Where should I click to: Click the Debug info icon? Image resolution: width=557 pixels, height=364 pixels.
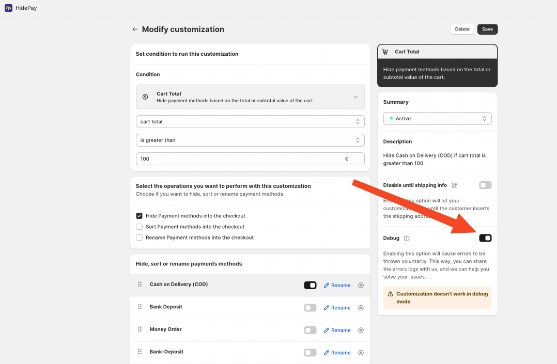coord(407,239)
